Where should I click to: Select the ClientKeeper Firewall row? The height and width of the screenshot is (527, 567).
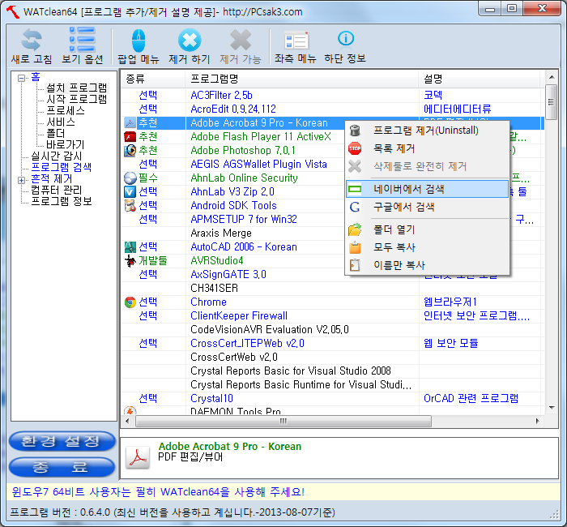click(x=332, y=315)
